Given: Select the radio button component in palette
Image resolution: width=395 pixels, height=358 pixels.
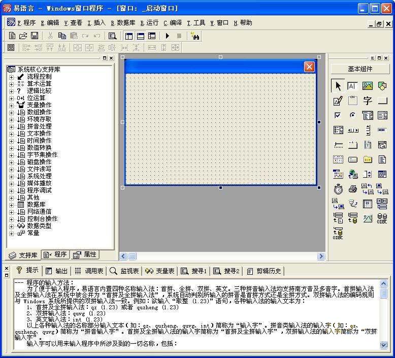Looking at the screenshot, I should 353,115.
